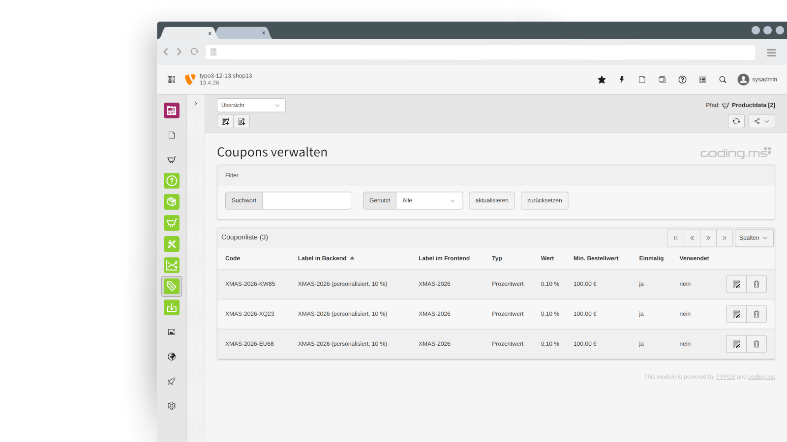Open the Spalten column selector
The width and height of the screenshot is (787, 442).
click(x=754, y=238)
